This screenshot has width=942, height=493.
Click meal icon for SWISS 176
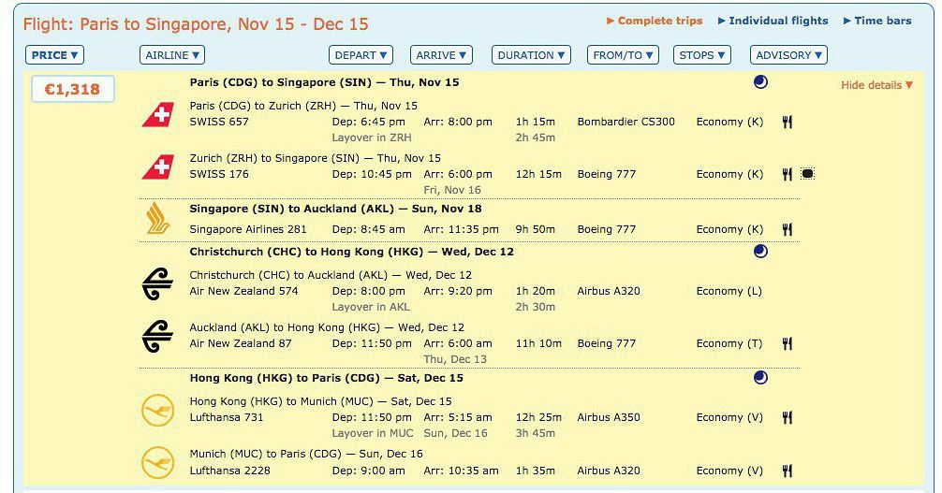[x=787, y=174]
